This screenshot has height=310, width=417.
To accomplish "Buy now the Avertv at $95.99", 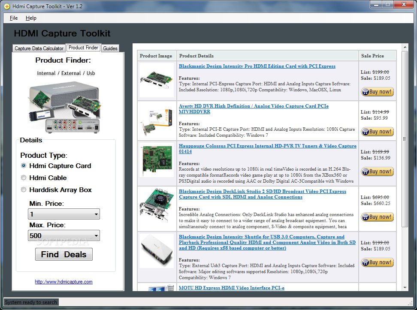I will point(377,132).
